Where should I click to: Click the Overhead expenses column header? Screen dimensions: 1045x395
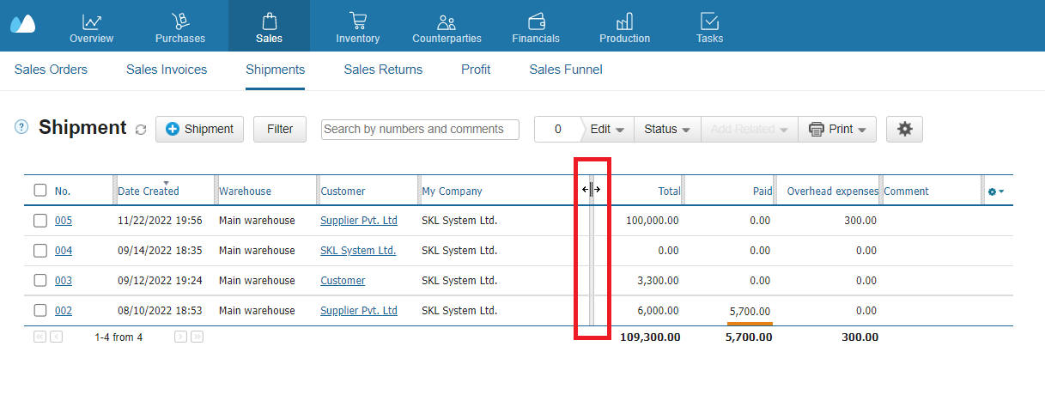833,191
